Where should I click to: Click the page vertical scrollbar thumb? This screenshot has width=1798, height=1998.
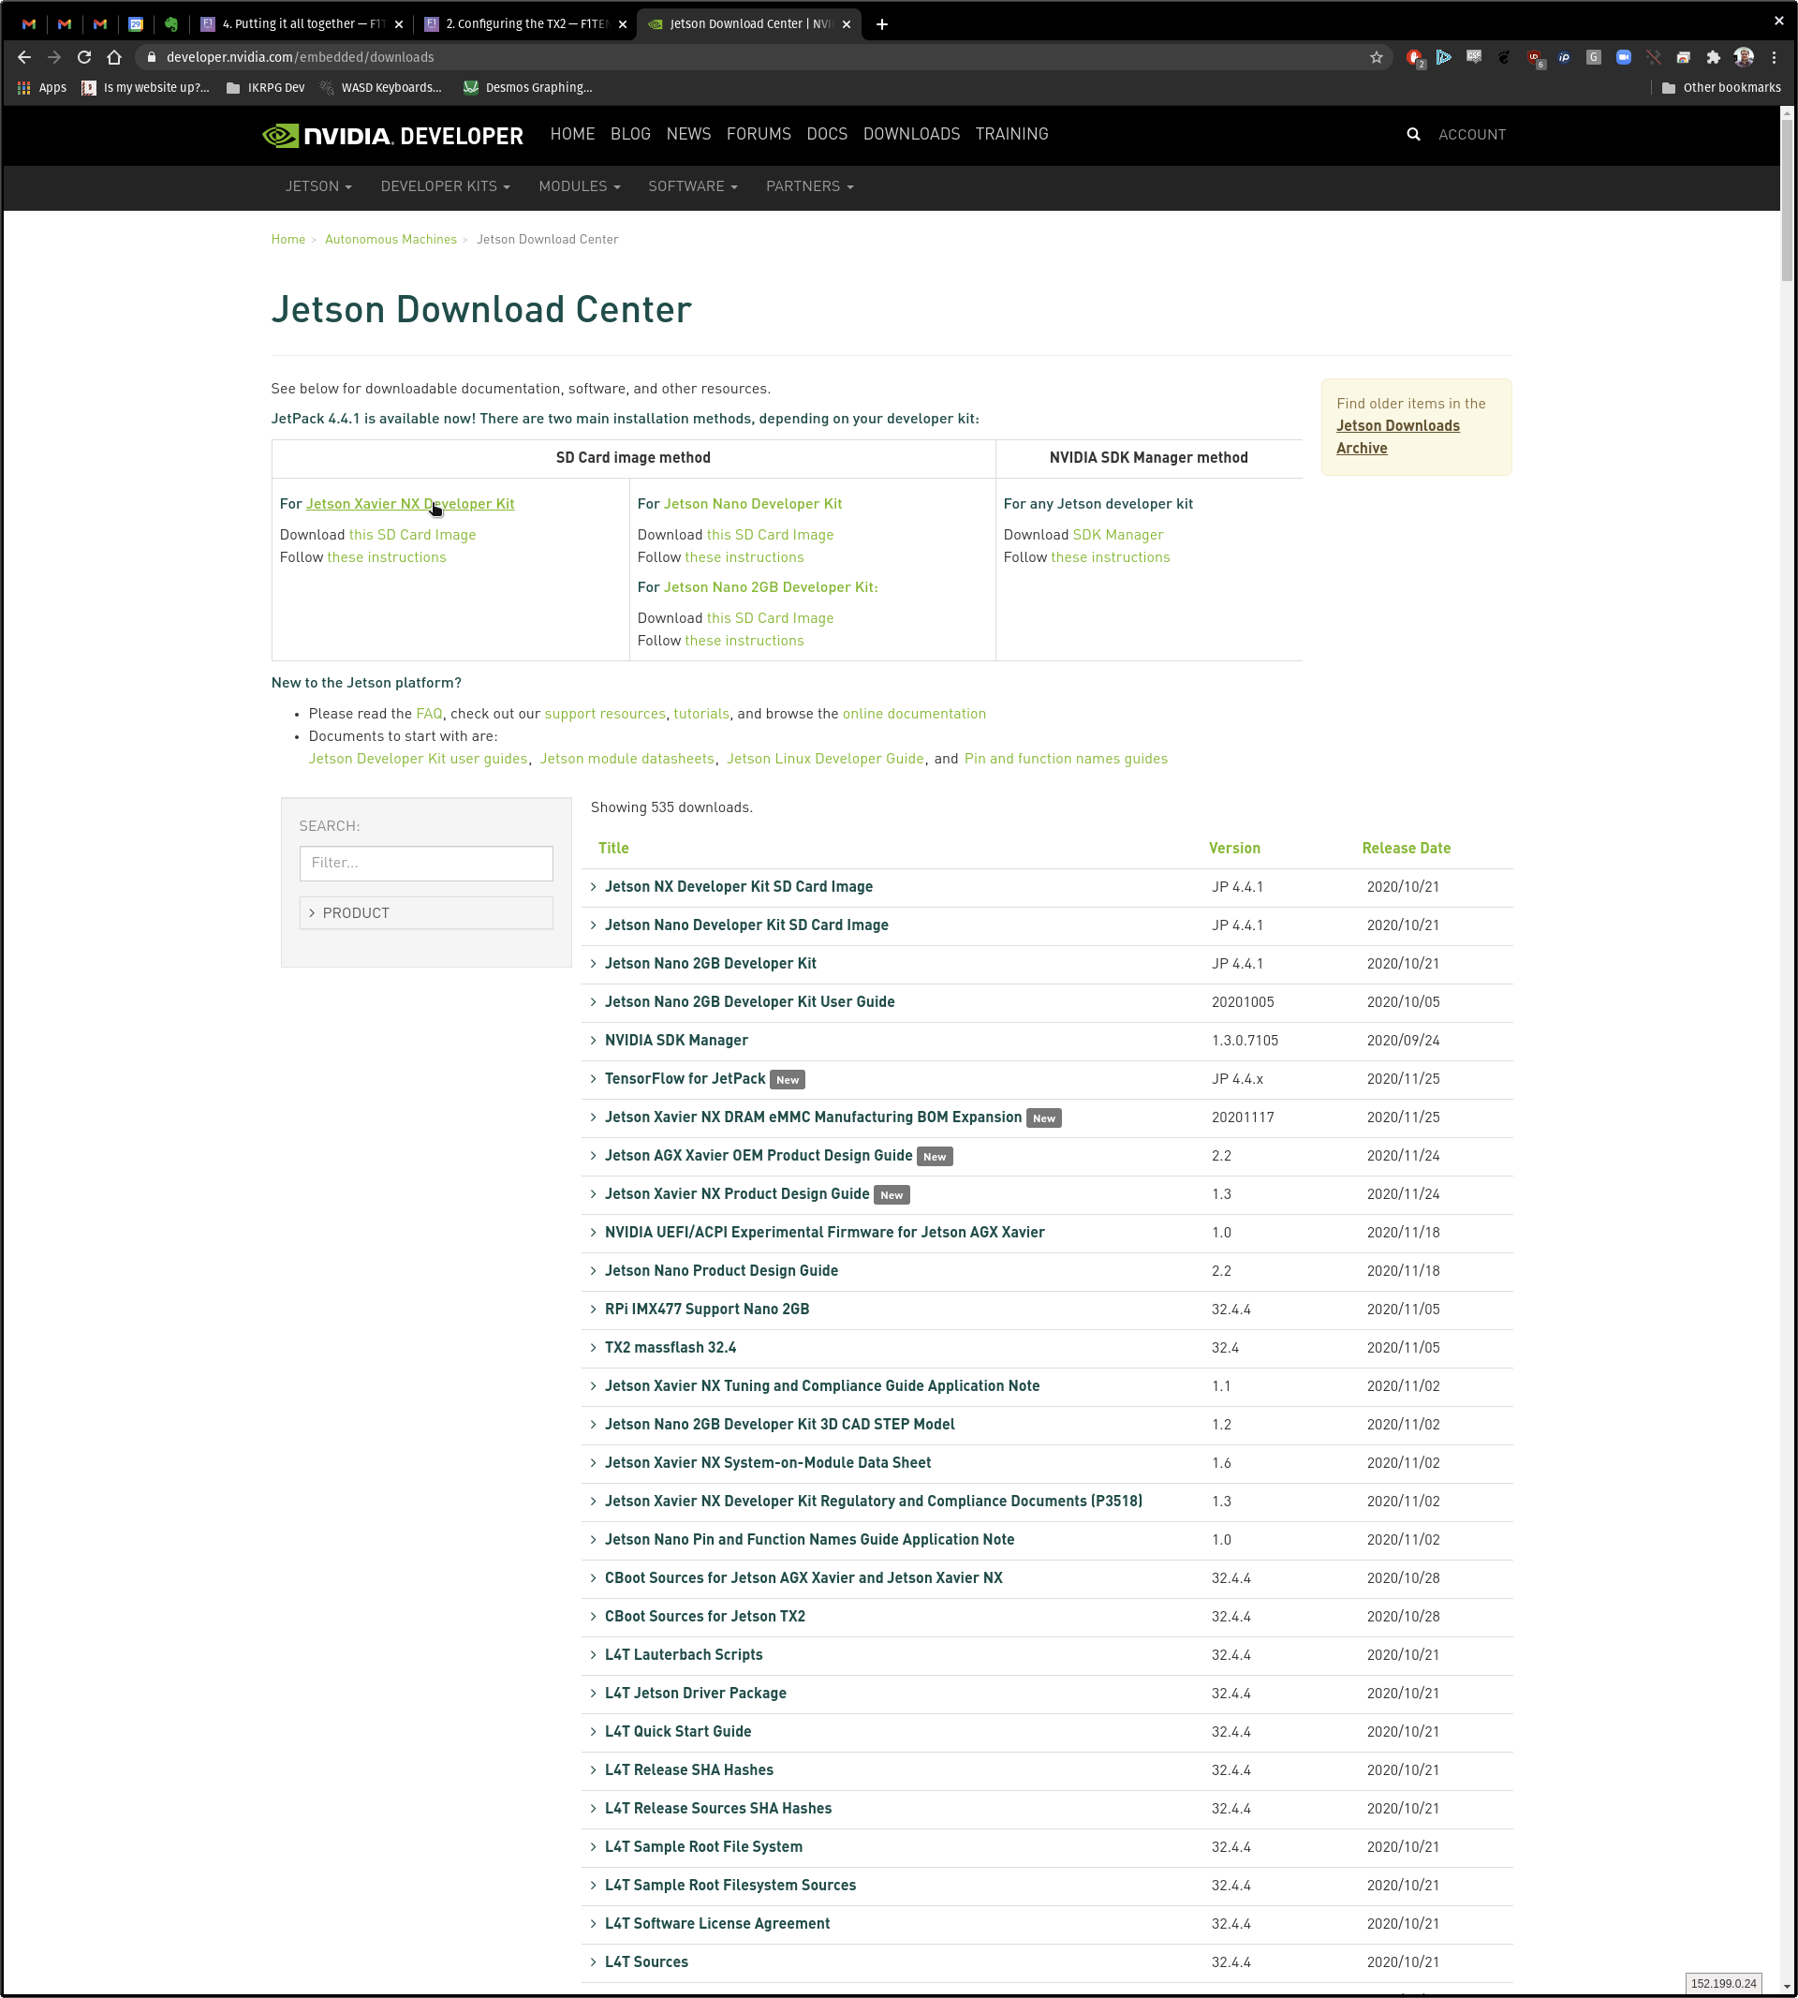1786,201
